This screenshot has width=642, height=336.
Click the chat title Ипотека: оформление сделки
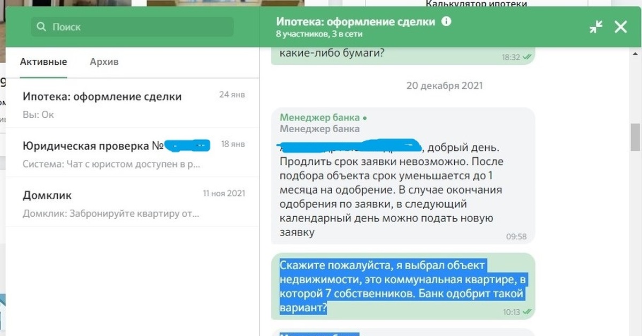point(356,22)
